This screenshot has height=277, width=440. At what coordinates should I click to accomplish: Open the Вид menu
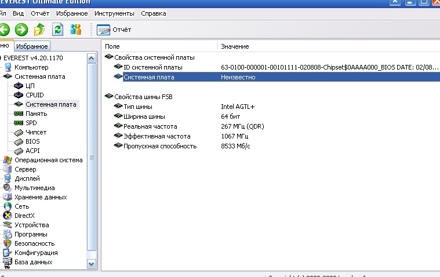coord(18,13)
